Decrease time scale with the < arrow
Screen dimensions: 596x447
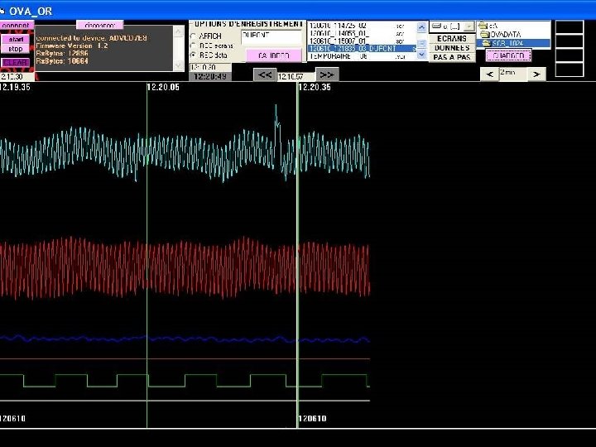tap(489, 74)
